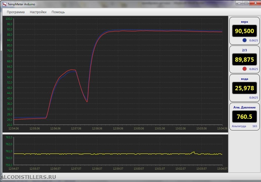Screen dimensions: 261x182
Task: Click the 0.0625 resolution under верх
Action: pos(253,40)
